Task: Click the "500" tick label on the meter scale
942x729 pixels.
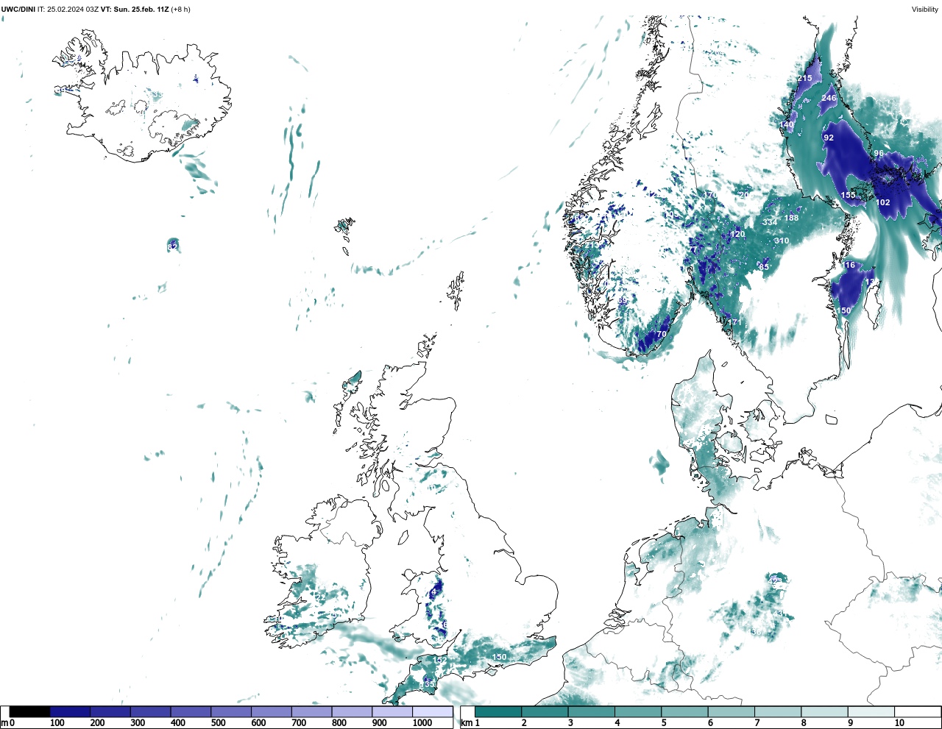Action: point(219,724)
